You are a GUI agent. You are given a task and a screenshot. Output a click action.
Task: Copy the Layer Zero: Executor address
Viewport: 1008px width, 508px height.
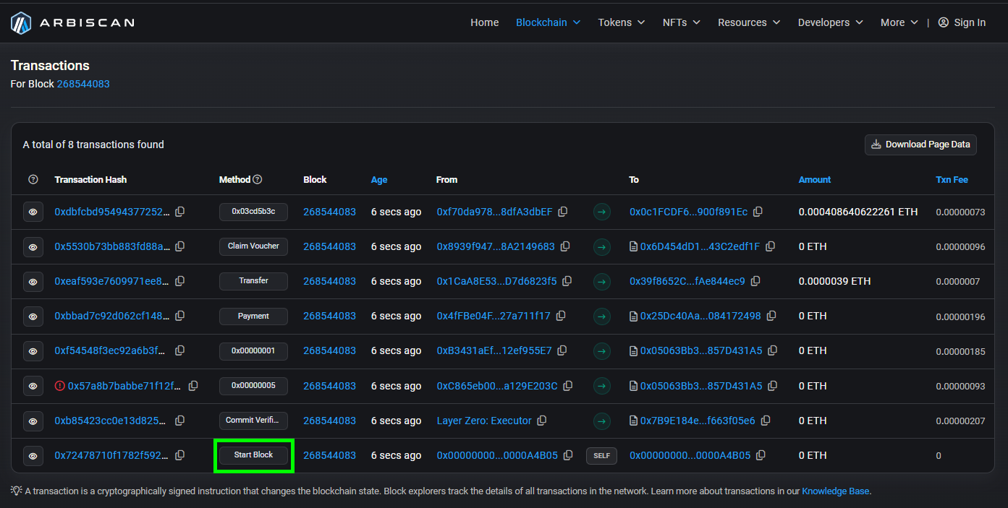click(x=542, y=421)
